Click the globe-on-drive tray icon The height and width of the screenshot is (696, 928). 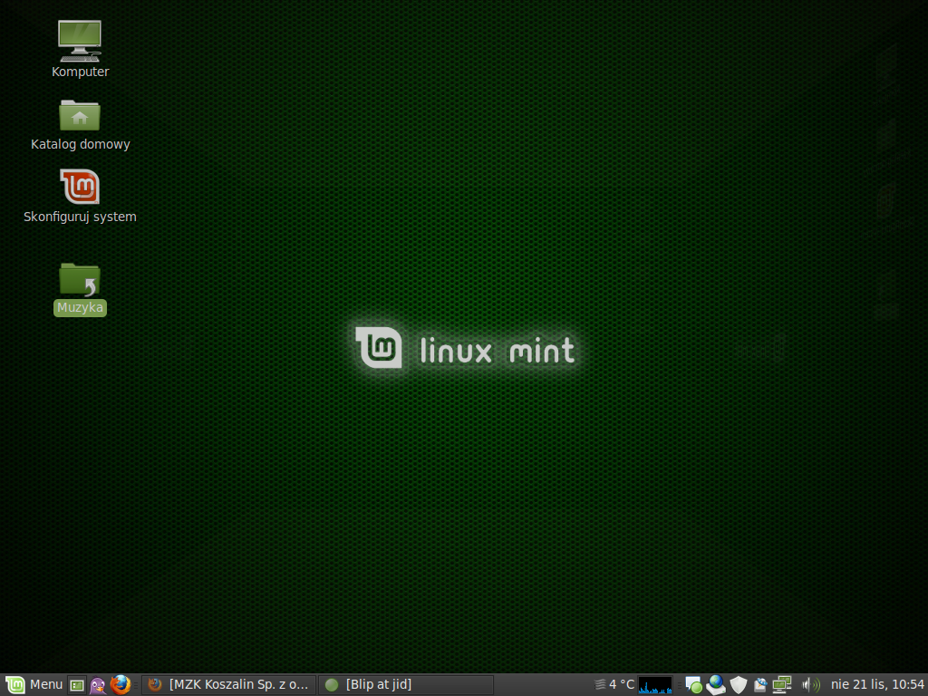[716, 685]
